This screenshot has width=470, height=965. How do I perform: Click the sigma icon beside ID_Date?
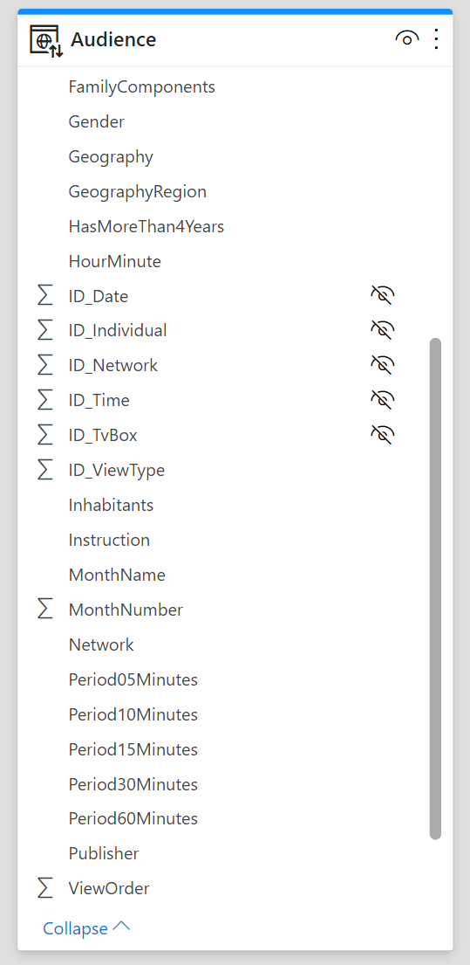[x=45, y=296]
